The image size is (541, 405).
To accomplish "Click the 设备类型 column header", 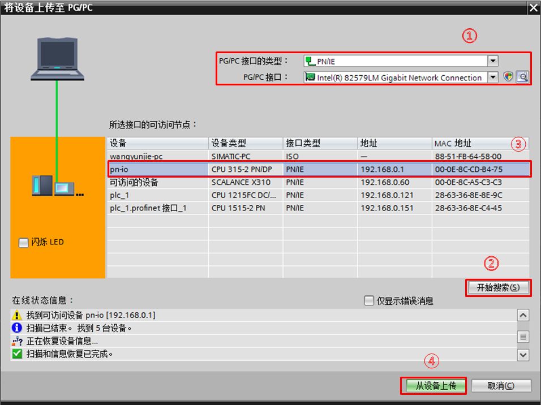I will click(244, 143).
